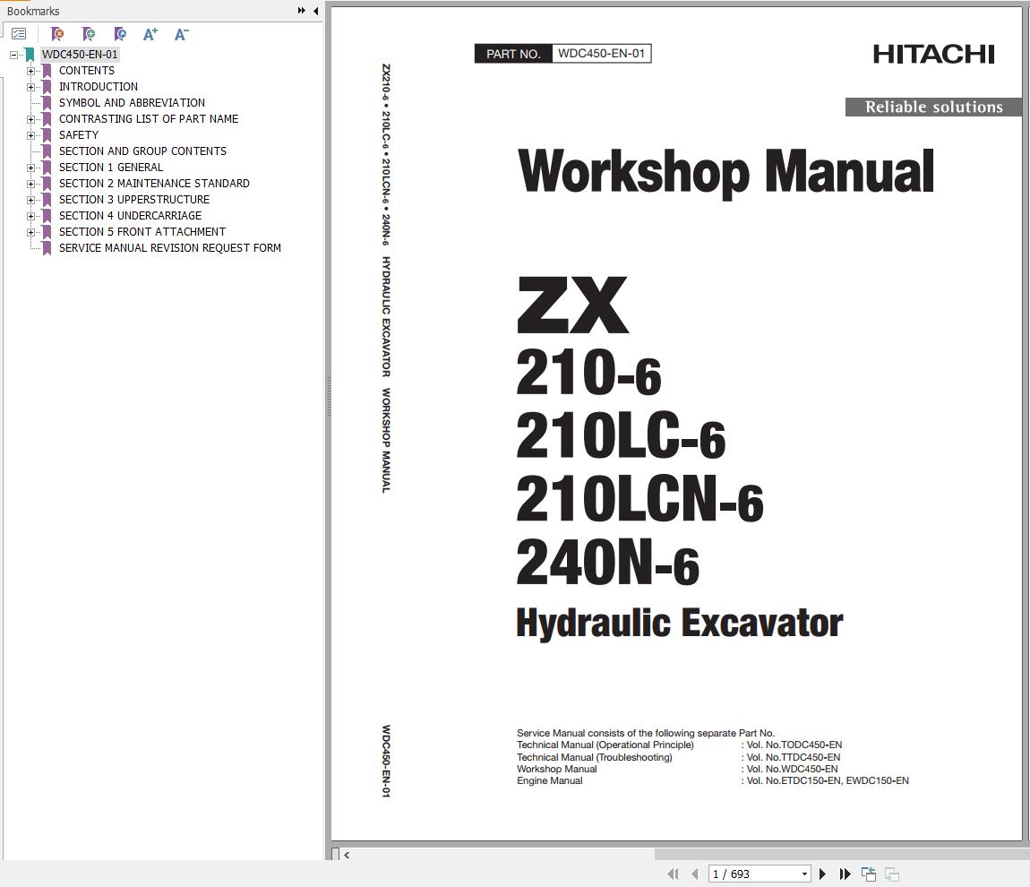Expand SECTION 2 MAINTENANCE STANDARD bookmark

(30, 184)
